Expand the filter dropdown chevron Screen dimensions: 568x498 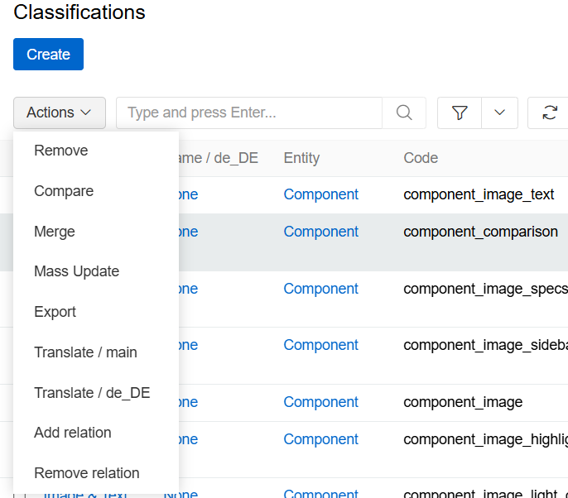click(499, 113)
